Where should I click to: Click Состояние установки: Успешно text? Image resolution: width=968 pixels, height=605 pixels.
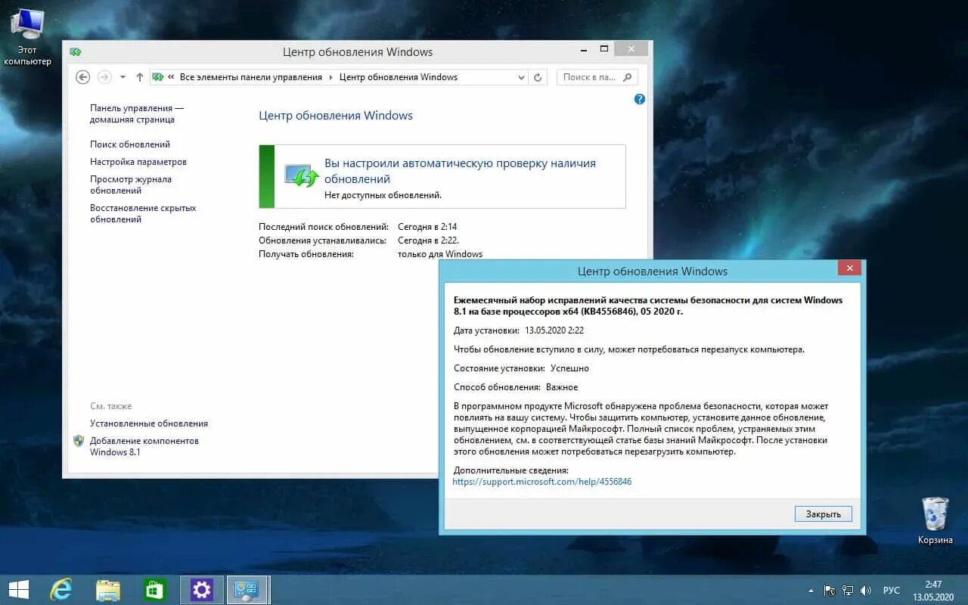[521, 368]
